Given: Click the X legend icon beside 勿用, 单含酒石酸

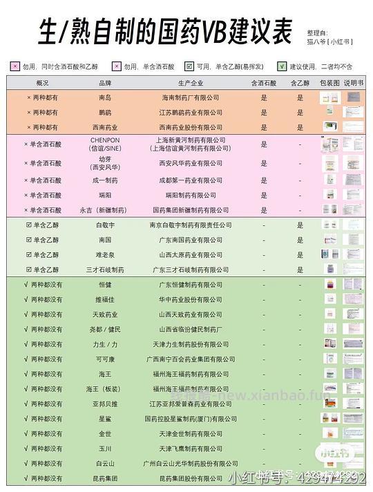Looking at the screenshot, I should [x=117, y=66].
